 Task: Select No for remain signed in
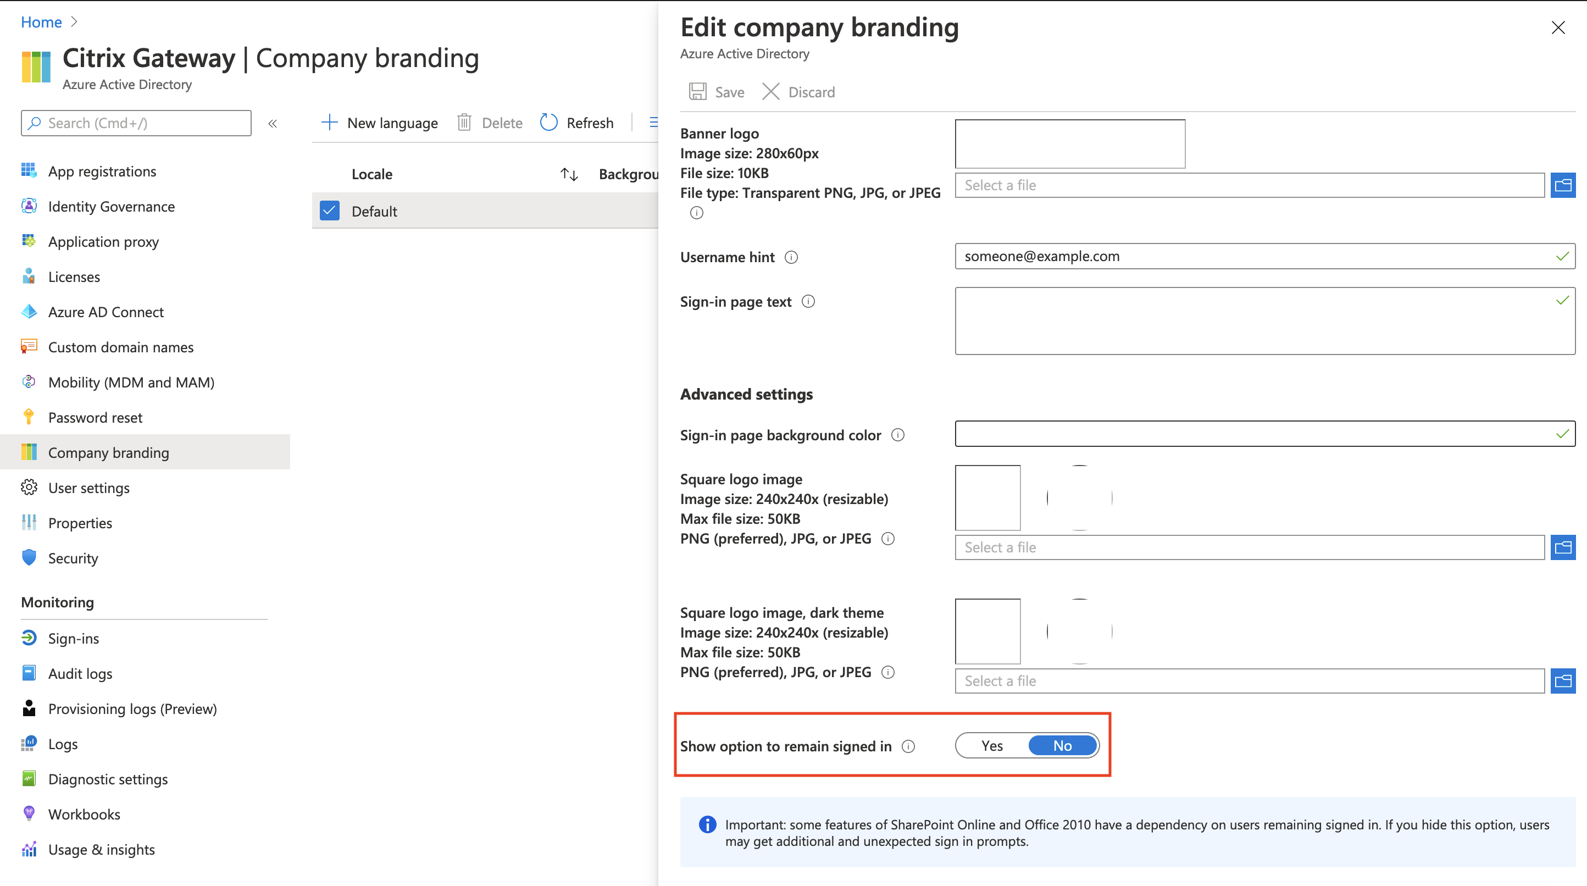(1062, 745)
